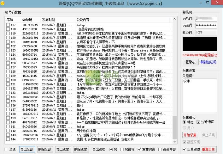Click the 刷新验证码 link
This screenshot has height=154, width=223.
point(208,62)
